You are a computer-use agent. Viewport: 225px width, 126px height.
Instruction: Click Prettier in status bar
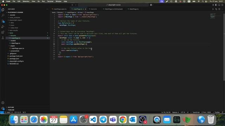[x=217, y=112]
